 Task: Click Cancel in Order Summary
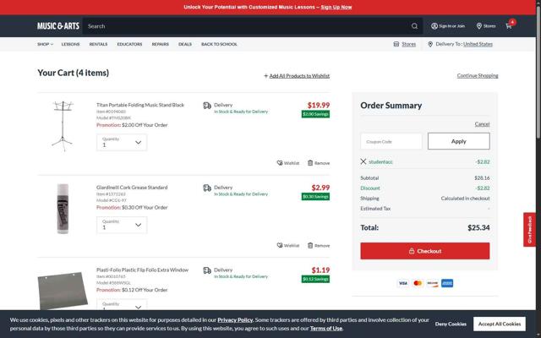(482, 124)
